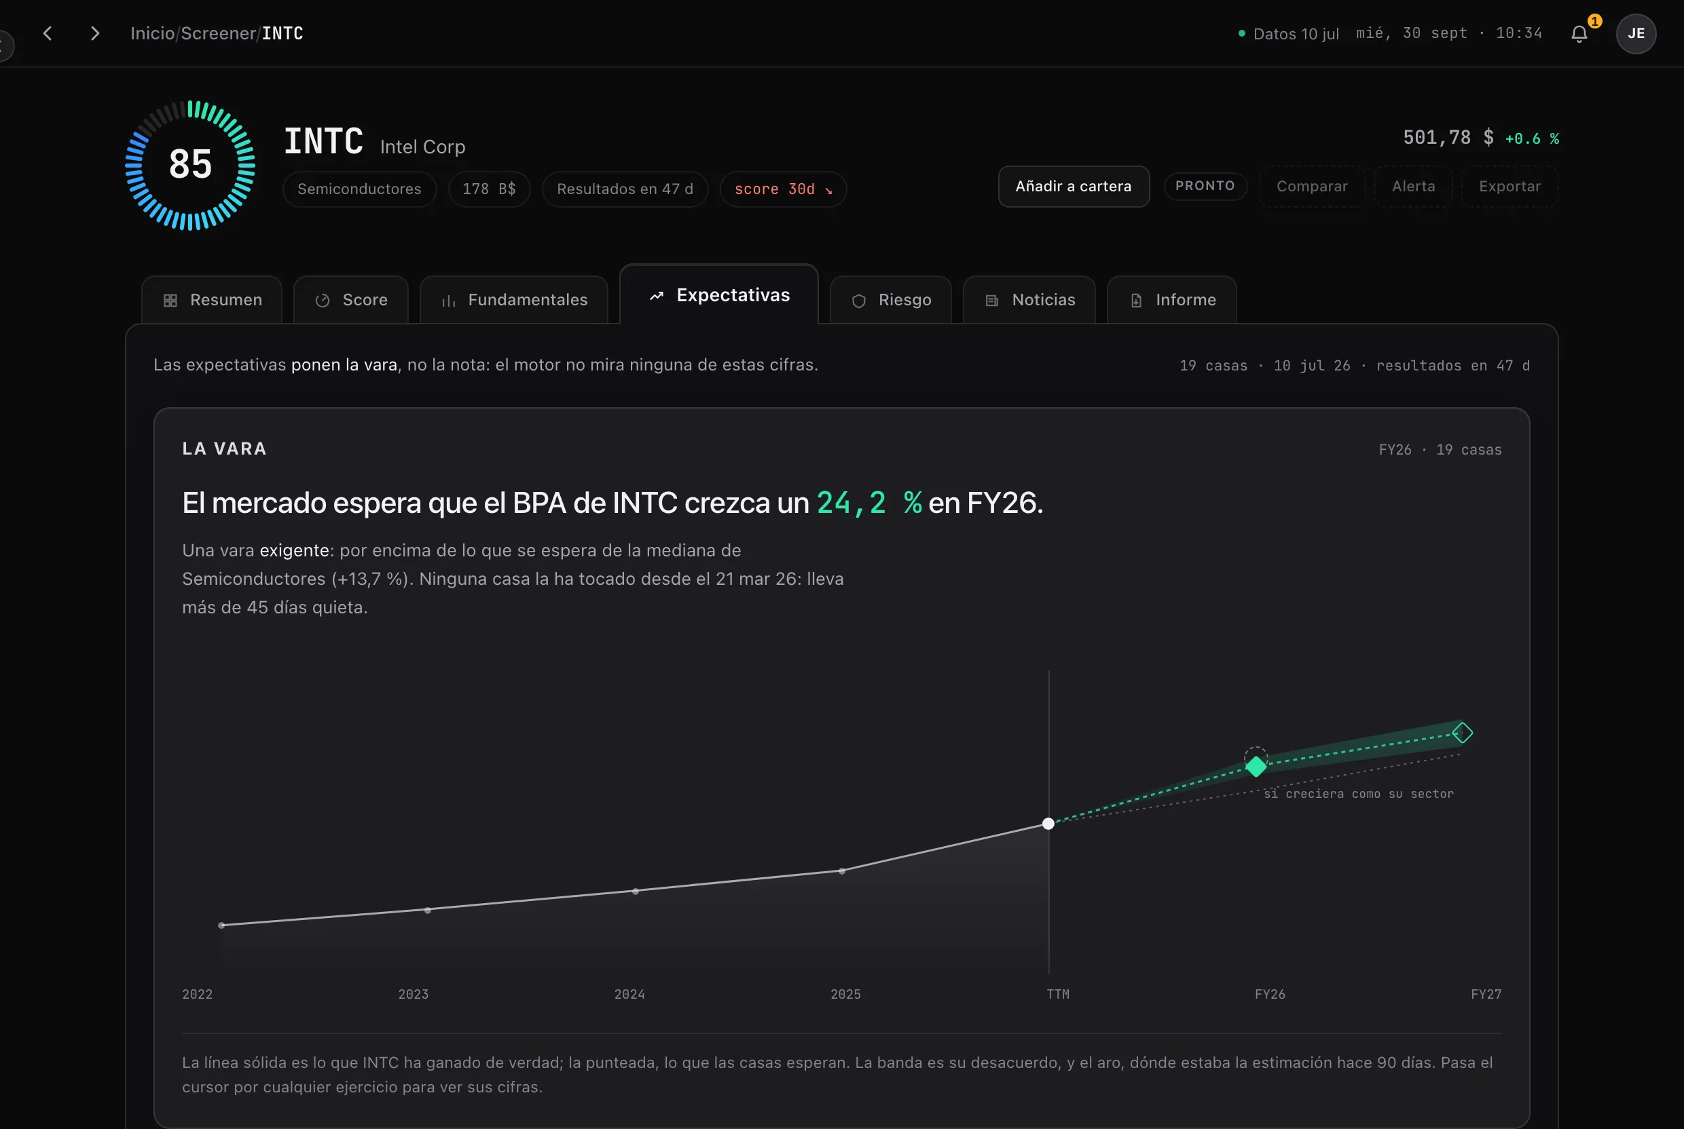The image size is (1684, 1129).
Task: Go forward with the right arrow
Action: pyautogui.click(x=94, y=33)
